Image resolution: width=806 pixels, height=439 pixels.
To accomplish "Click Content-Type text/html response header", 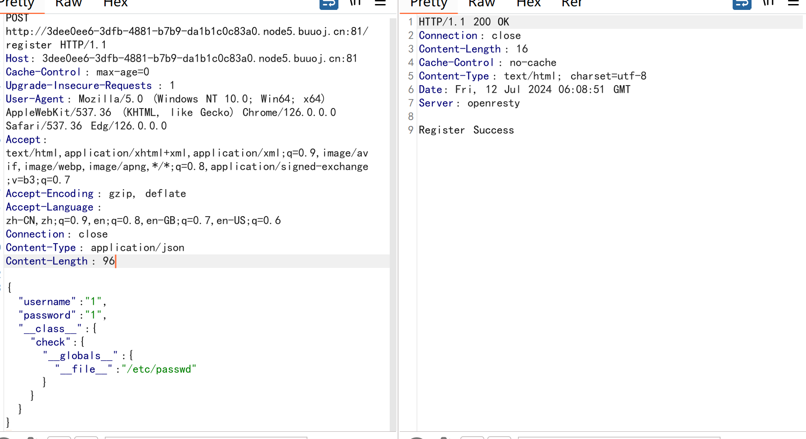I will coord(532,76).
